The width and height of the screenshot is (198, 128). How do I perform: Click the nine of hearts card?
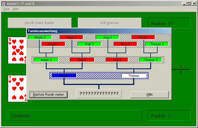17,51
